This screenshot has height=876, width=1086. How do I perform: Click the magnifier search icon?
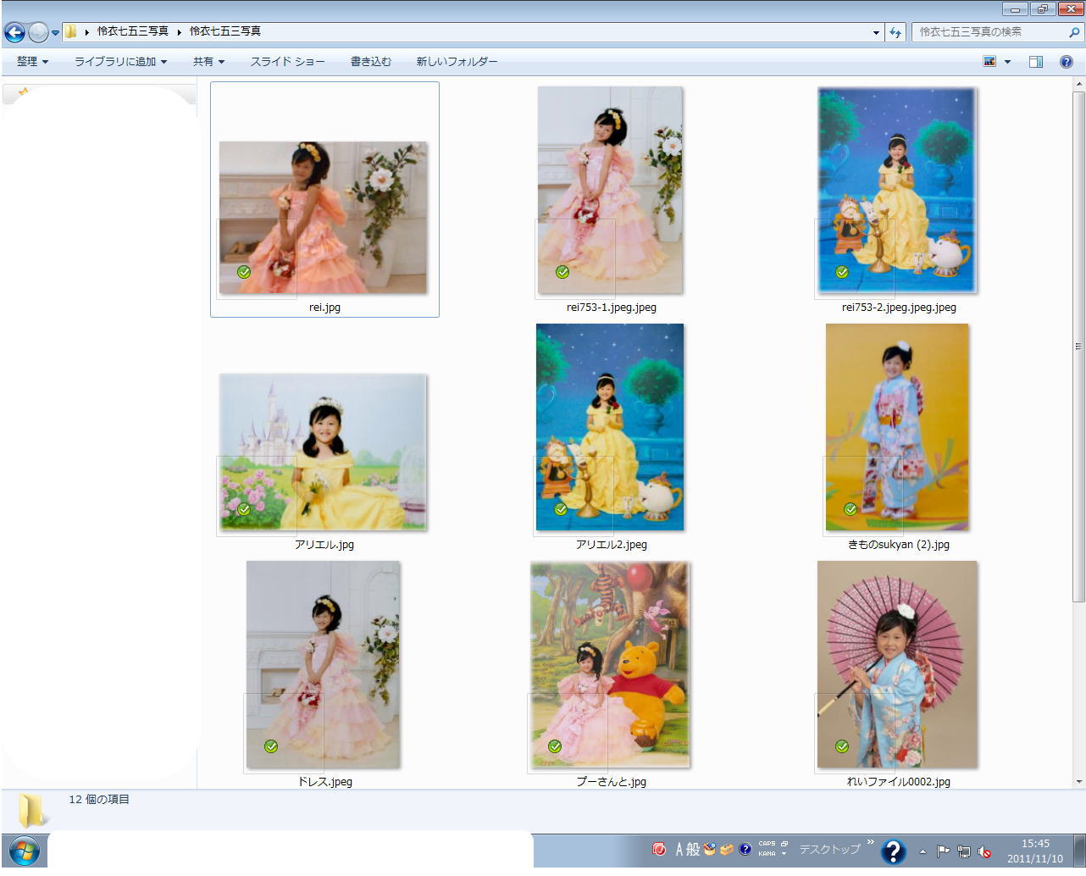pyautogui.click(x=1074, y=32)
